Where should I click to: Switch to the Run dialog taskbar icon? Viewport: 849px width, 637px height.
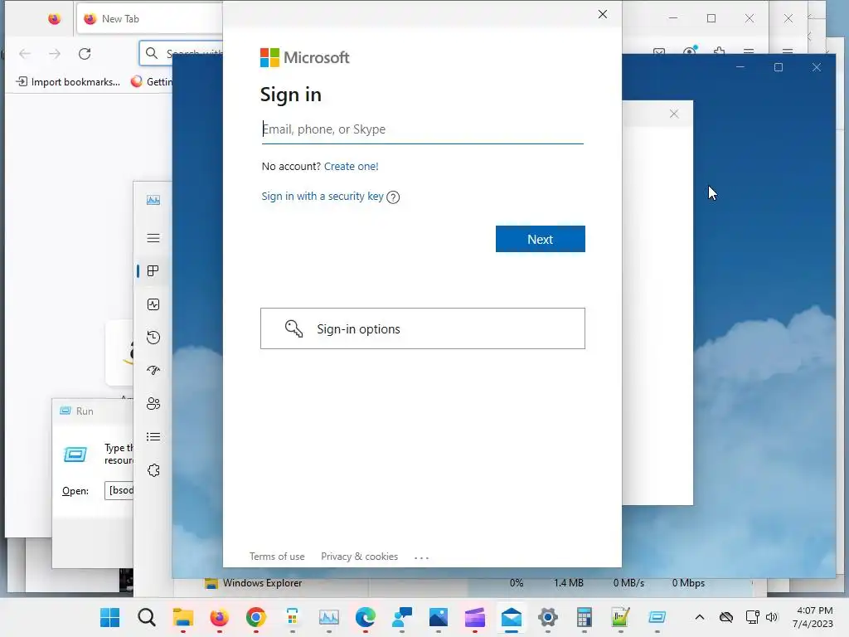pos(657,617)
